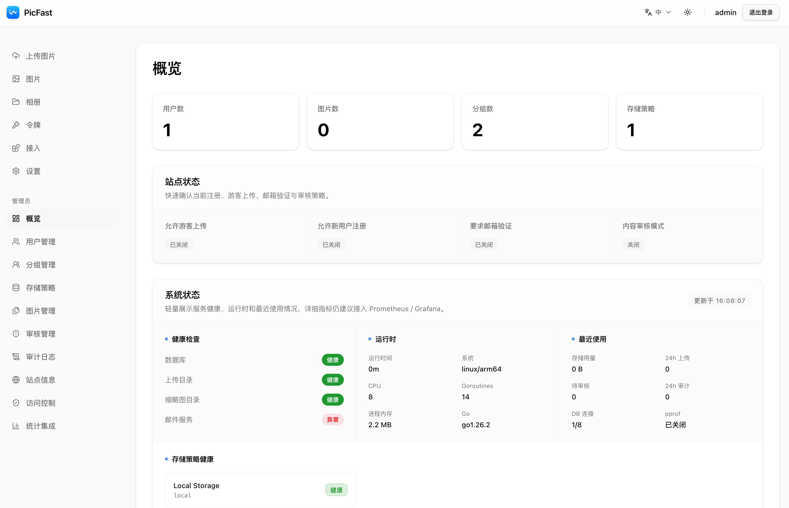Select the 概览 admin menu item
Image resolution: width=789 pixels, height=508 pixels.
pos(63,218)
